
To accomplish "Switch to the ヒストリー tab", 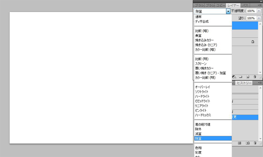I will tap(244, 83).
